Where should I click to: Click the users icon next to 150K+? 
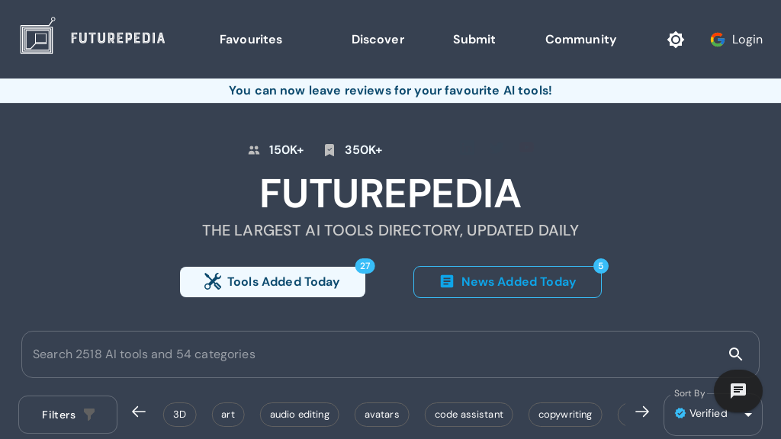point(254,150)
